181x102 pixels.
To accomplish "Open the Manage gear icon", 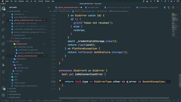I will tap(3, 95).
